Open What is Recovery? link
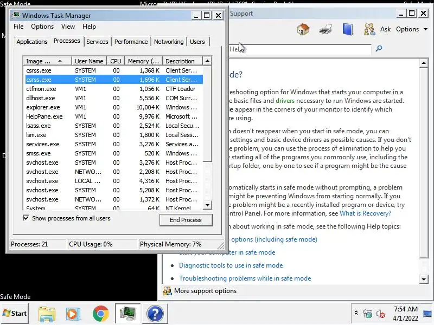 (365, 213)
